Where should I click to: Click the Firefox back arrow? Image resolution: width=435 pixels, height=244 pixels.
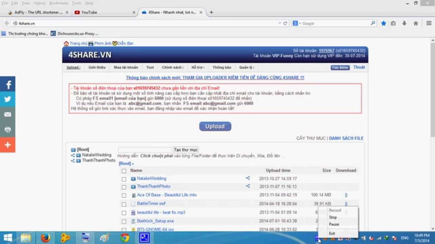(x=6, y=23)
